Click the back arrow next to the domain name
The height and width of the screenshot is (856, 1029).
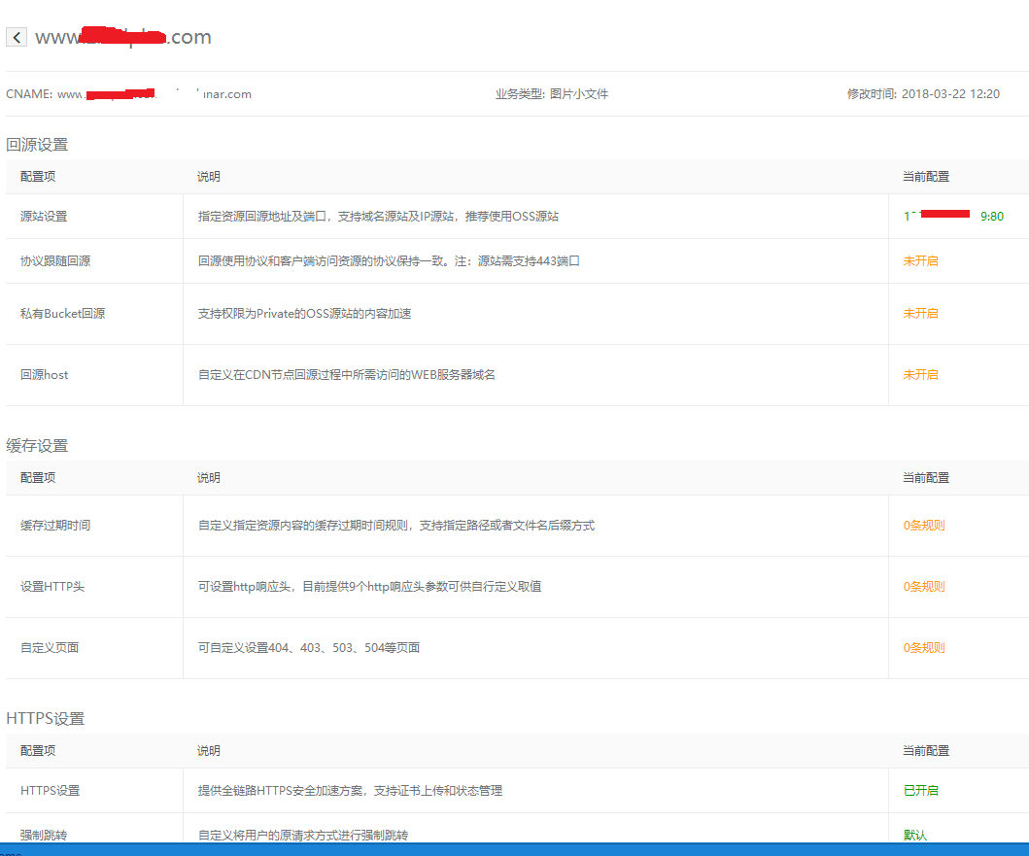click(x=17, y=38)
